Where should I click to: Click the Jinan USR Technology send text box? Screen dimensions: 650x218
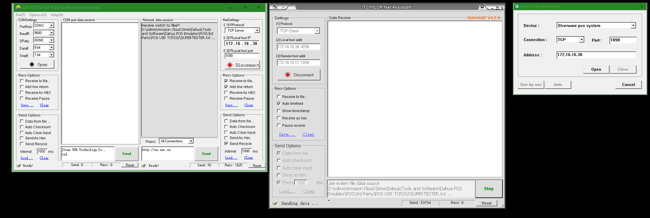[88, 154]
